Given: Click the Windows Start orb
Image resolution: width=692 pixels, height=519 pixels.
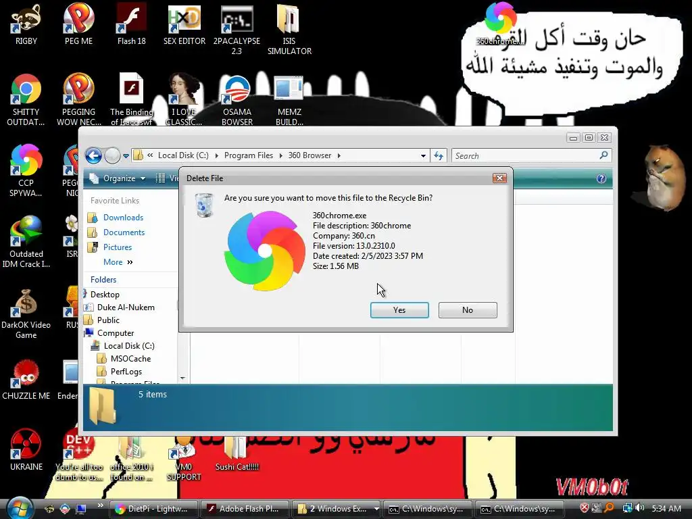Looking at the screenshot, I should click(18, 508).
